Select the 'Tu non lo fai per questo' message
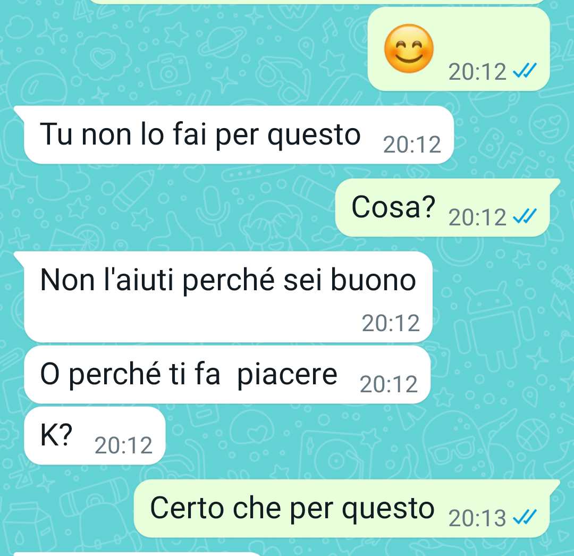The height and width of the screenshot is (556, 574). (x=239, y=134)
